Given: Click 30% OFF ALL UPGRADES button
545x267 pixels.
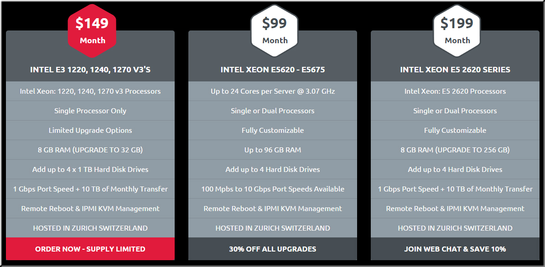Looking at the screenshot, I should pos(273,249).
